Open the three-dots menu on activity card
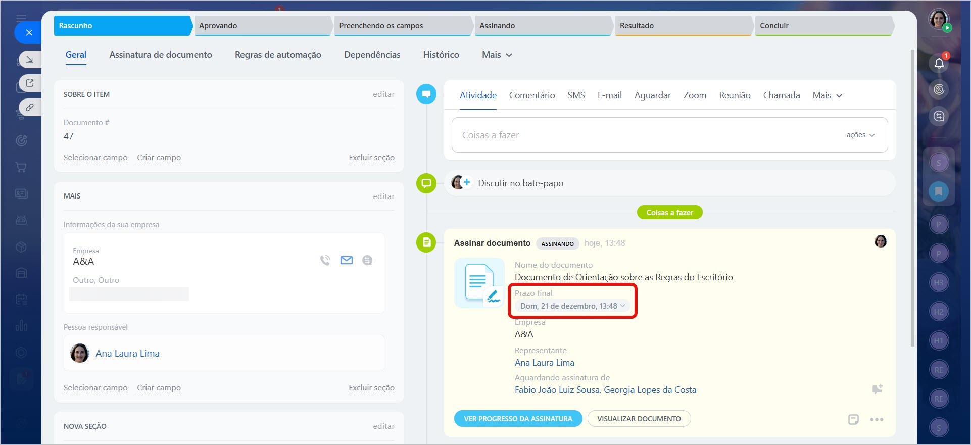971x445 pixels. click(877, 419)
